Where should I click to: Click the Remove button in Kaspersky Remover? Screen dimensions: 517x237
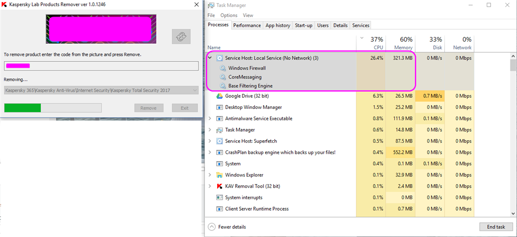[x=149, y=108]
